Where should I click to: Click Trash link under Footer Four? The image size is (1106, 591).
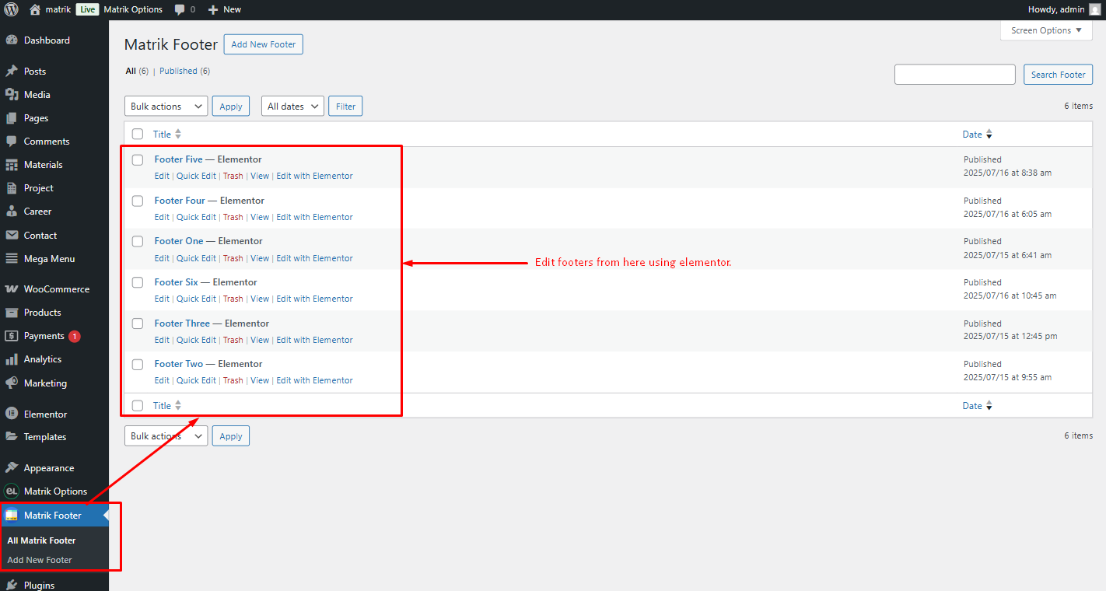(233, 218)
